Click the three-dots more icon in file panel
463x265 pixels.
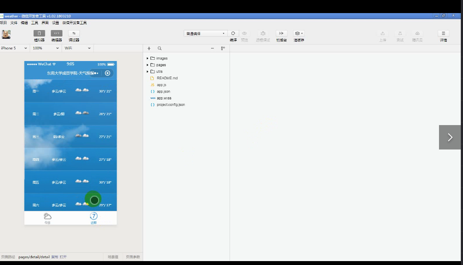click(213, 48)
